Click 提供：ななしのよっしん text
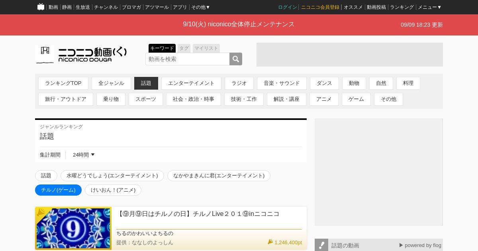This screenshot has height=251, width=478. point(145,242)
